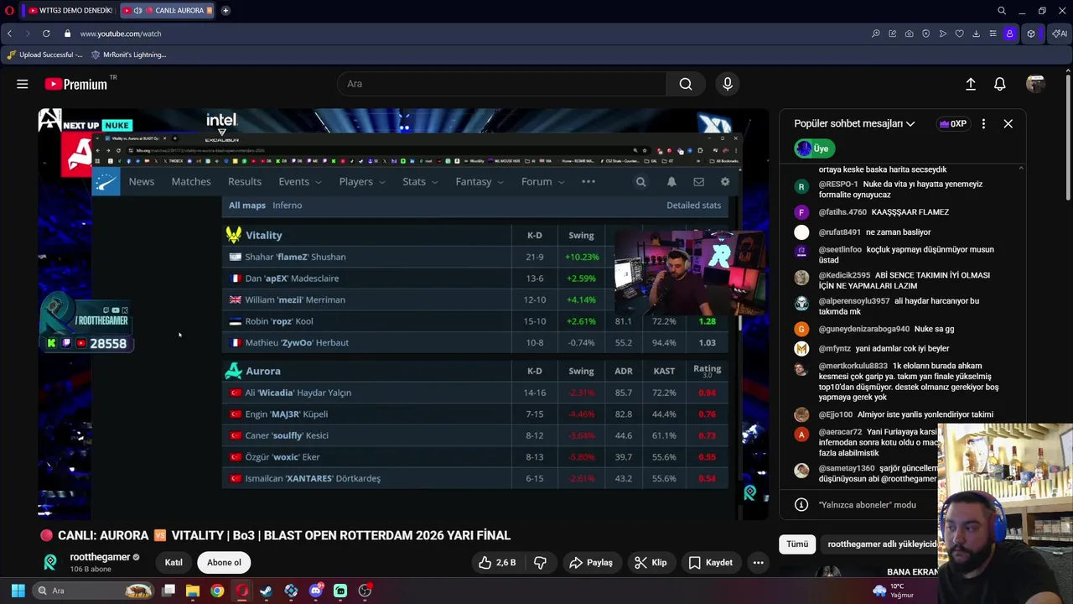Viewport: 1073px width, 604px height.
Task: Click the info icon beside subscribers-only mode
Action: (x=801, y=505)
